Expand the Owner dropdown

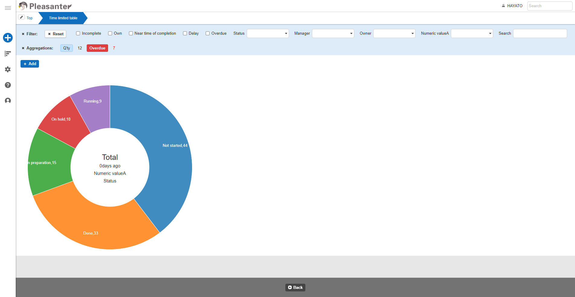(x=394, y=33)
